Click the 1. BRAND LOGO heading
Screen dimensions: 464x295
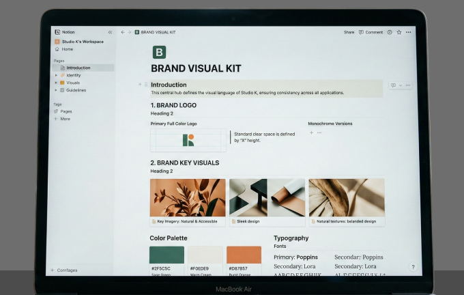coord(173,105)
